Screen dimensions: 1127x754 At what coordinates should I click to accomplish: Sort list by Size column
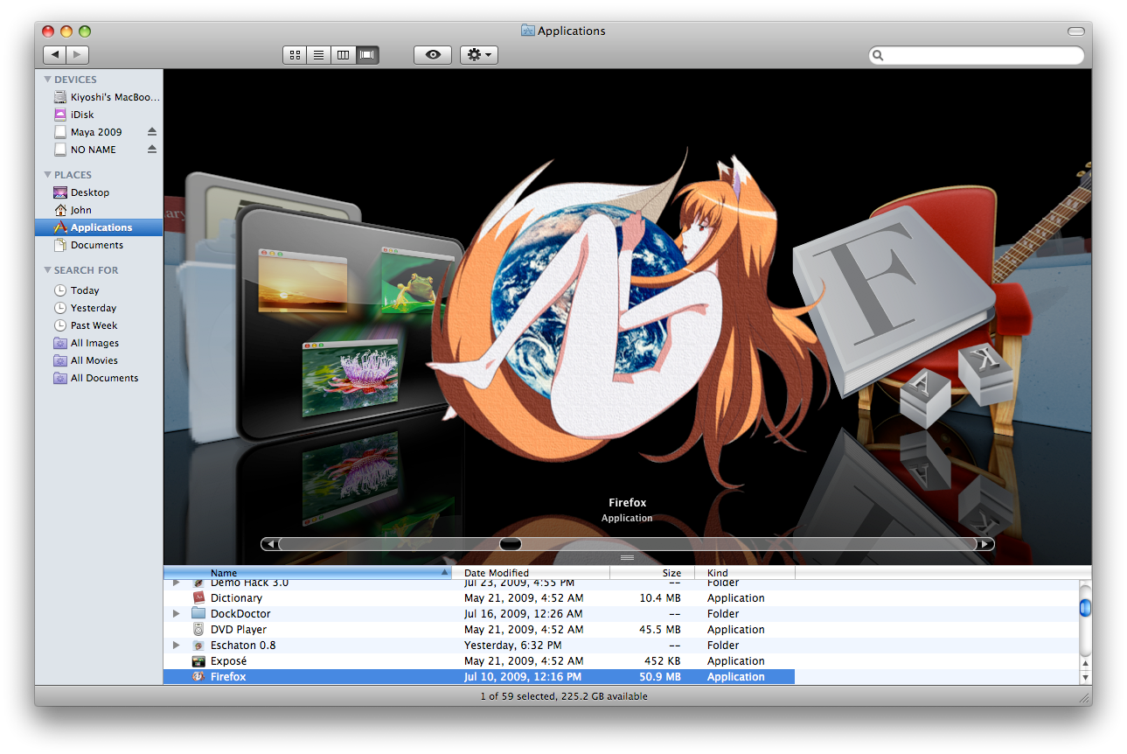click(652, 573)
